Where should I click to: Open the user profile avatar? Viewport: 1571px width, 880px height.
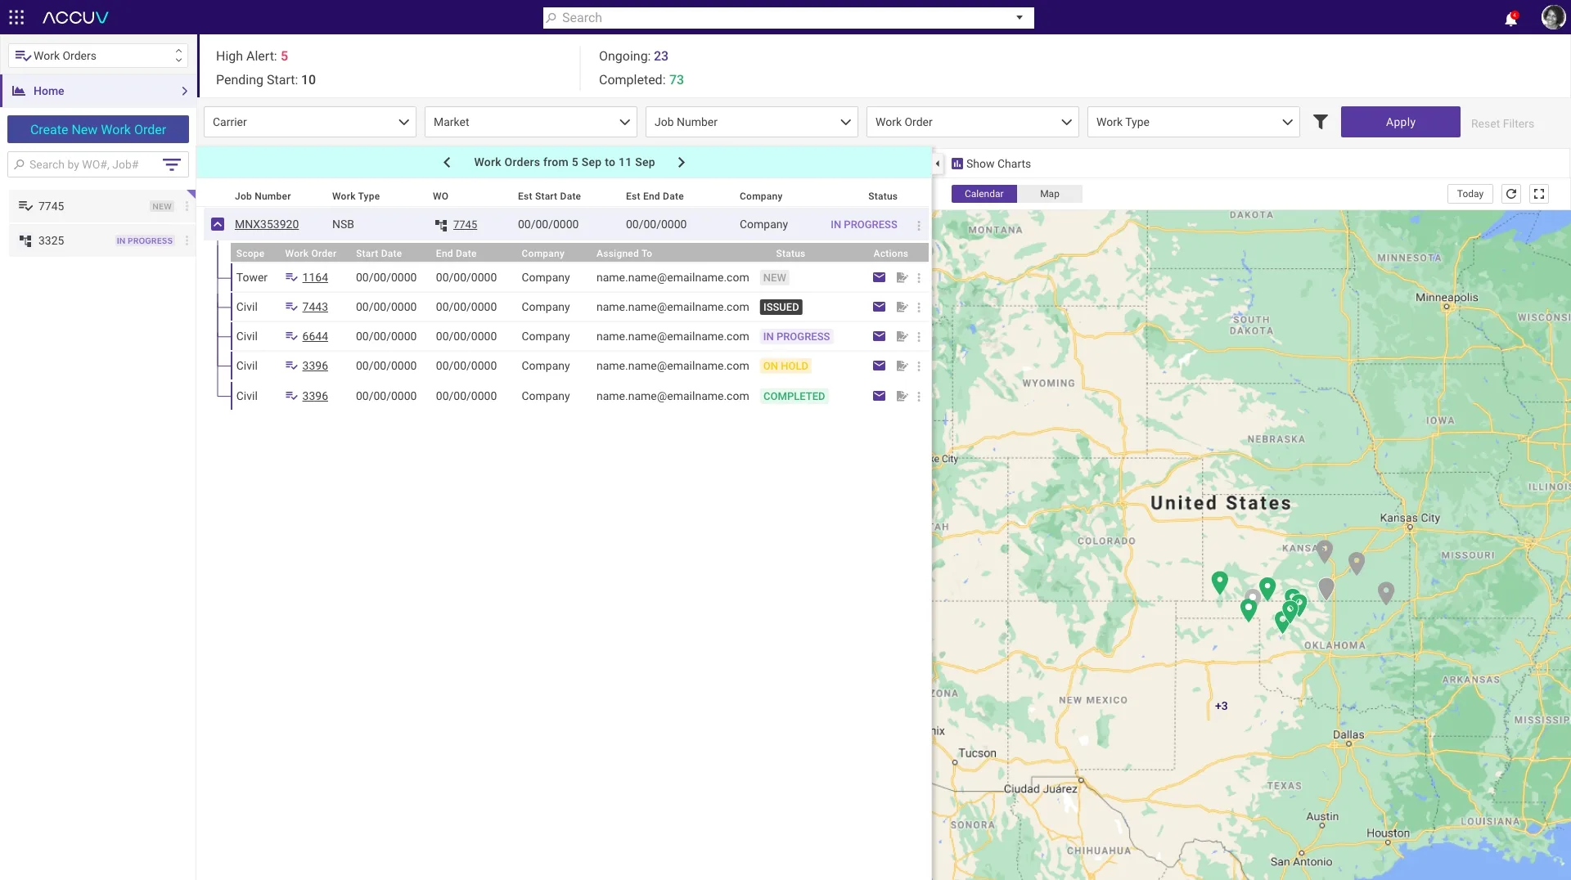click(1552, 17)
